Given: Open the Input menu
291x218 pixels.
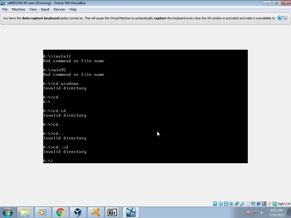Looking at the screenshot, I should coord(45,9).
